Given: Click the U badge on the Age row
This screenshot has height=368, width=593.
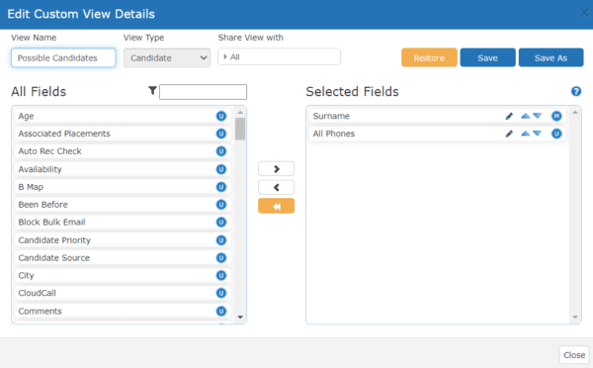Looking at the screenshot, I should click(221, 116).
